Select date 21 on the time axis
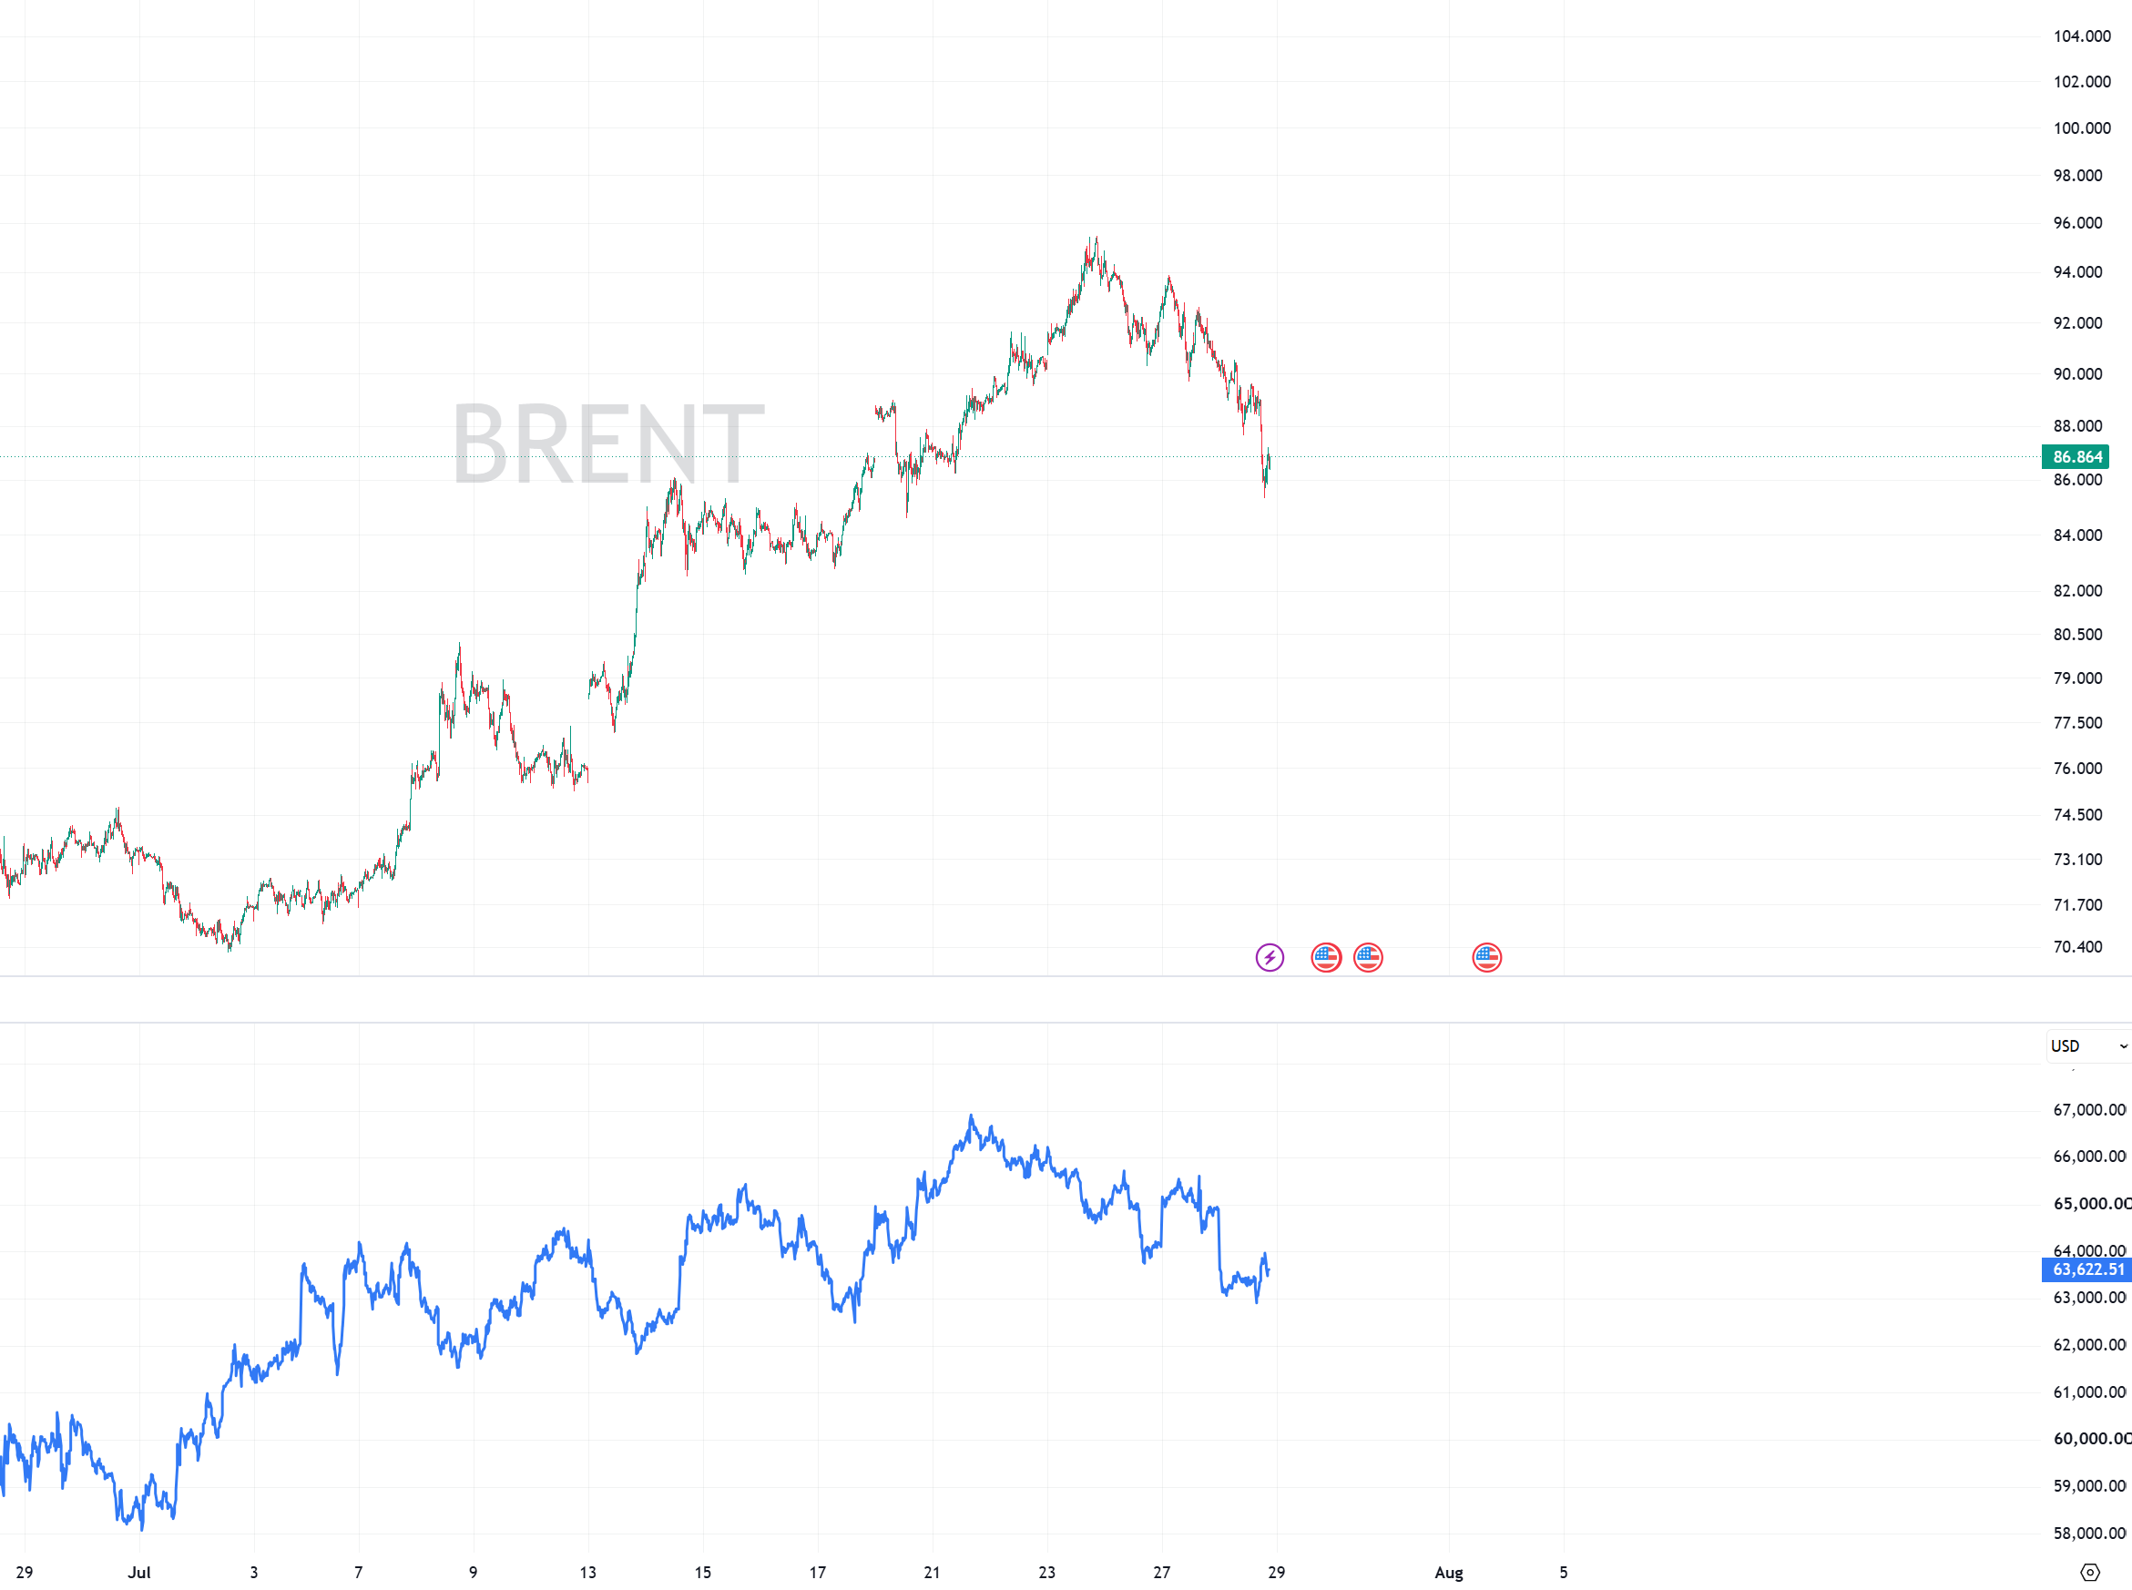This screenshot has height=1590, width=2132. pyautogui.click(x=932, y=1573)
